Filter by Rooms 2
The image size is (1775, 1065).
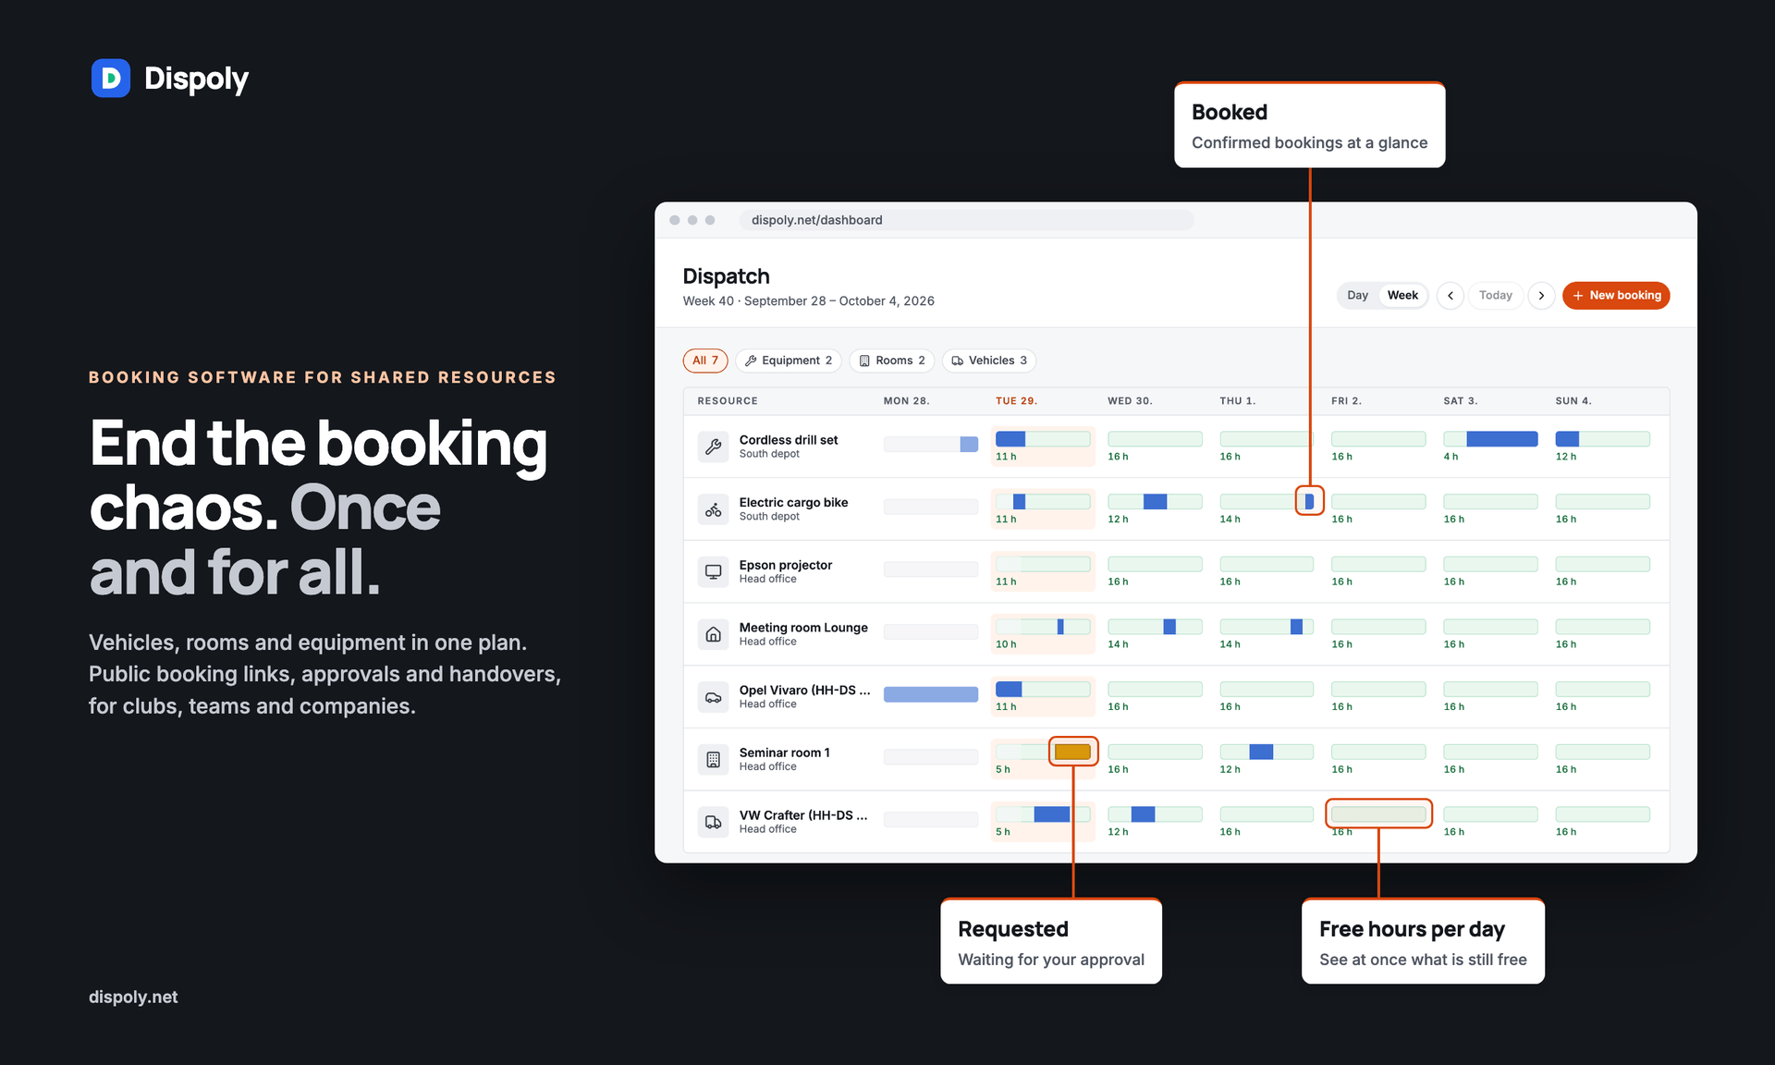(x=892, y=361)
